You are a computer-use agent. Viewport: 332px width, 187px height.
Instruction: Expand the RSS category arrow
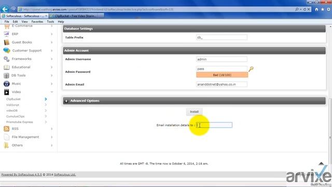(52, 129)
